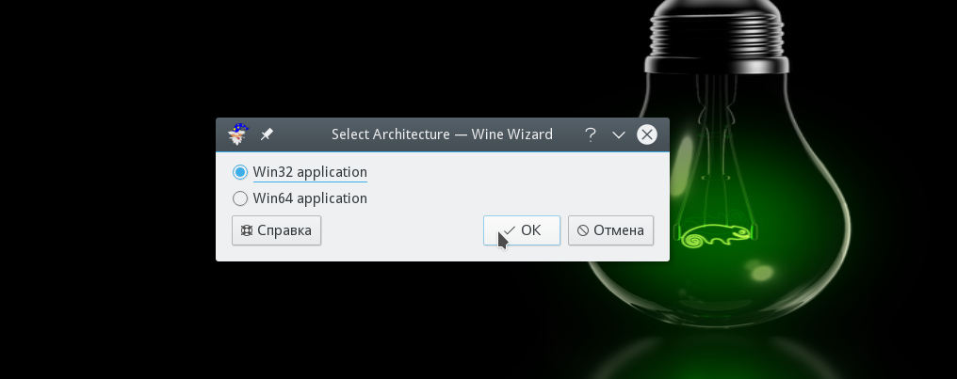Click the question mark help button in title bar

pyautogui.click(x=591, y=134)
